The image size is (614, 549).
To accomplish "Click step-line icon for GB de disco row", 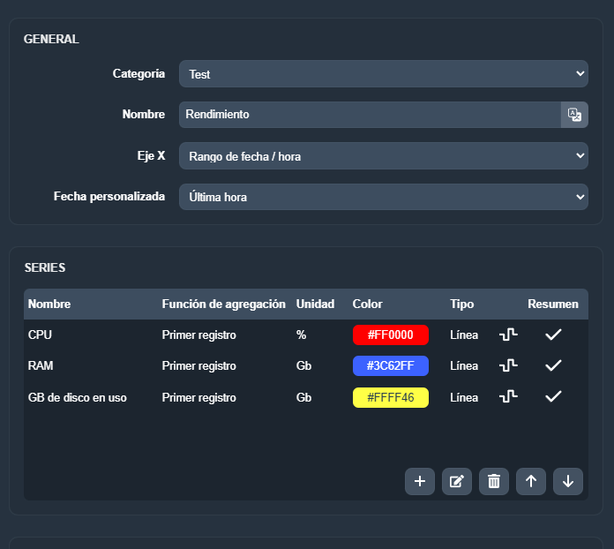I will [508, 397].
